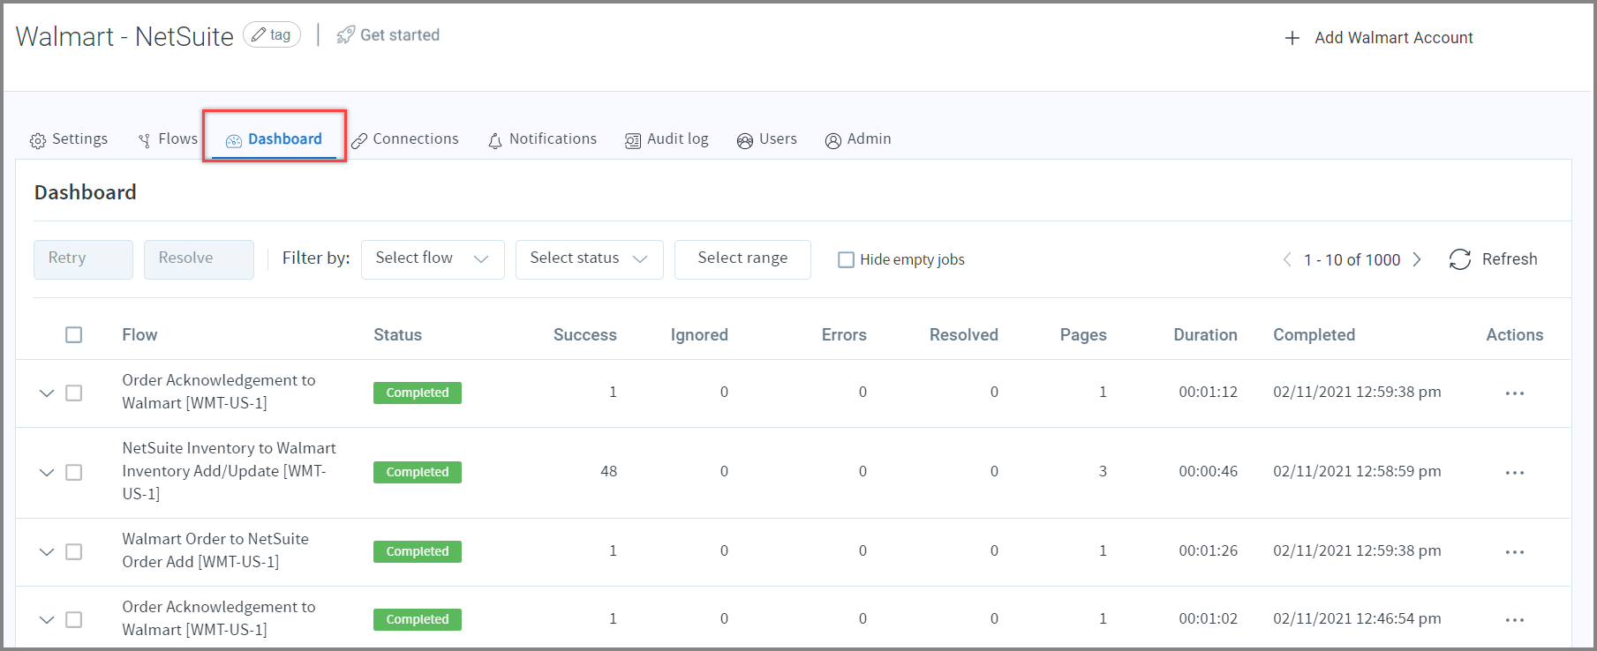Click the duration 00:00:46 cell

(1209, 472)
